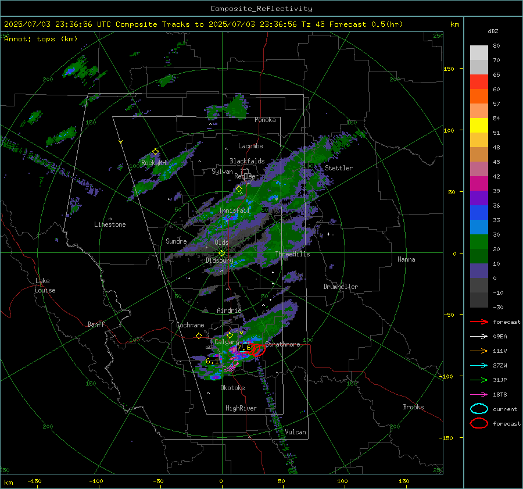Click the Sylvan label
The height and width of the screenshot is (489, 523).
222,172
